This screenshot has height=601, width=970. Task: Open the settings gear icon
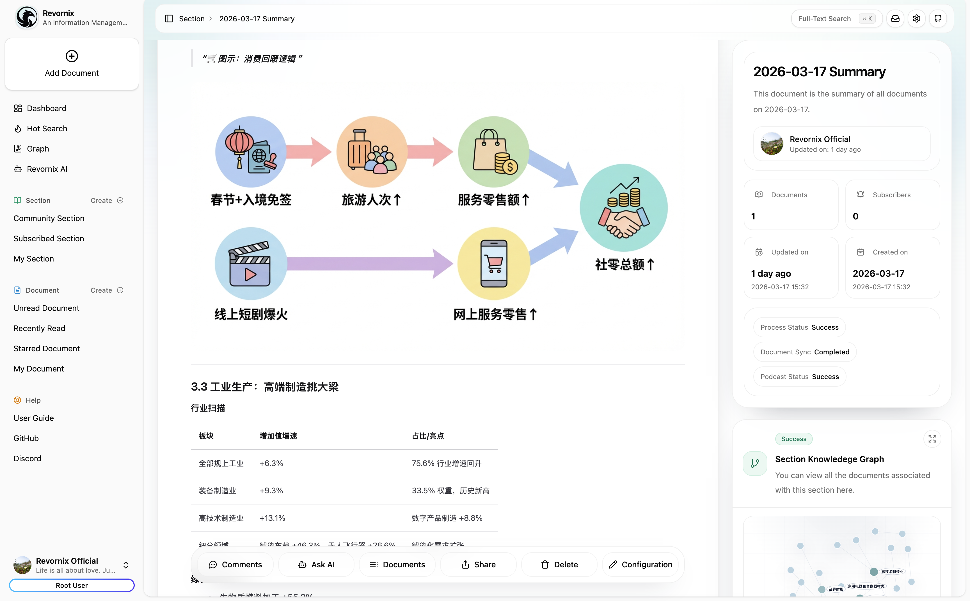pyautogui.click(x=916, y=19)
